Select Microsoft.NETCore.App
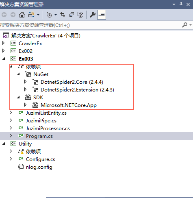The height and width of the screenshot is (198, 193). coord(69,105)
